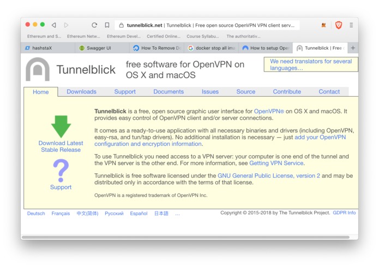Click the green download arrow icon
Viewport: 379px width, 270px height.
point(61,127)
